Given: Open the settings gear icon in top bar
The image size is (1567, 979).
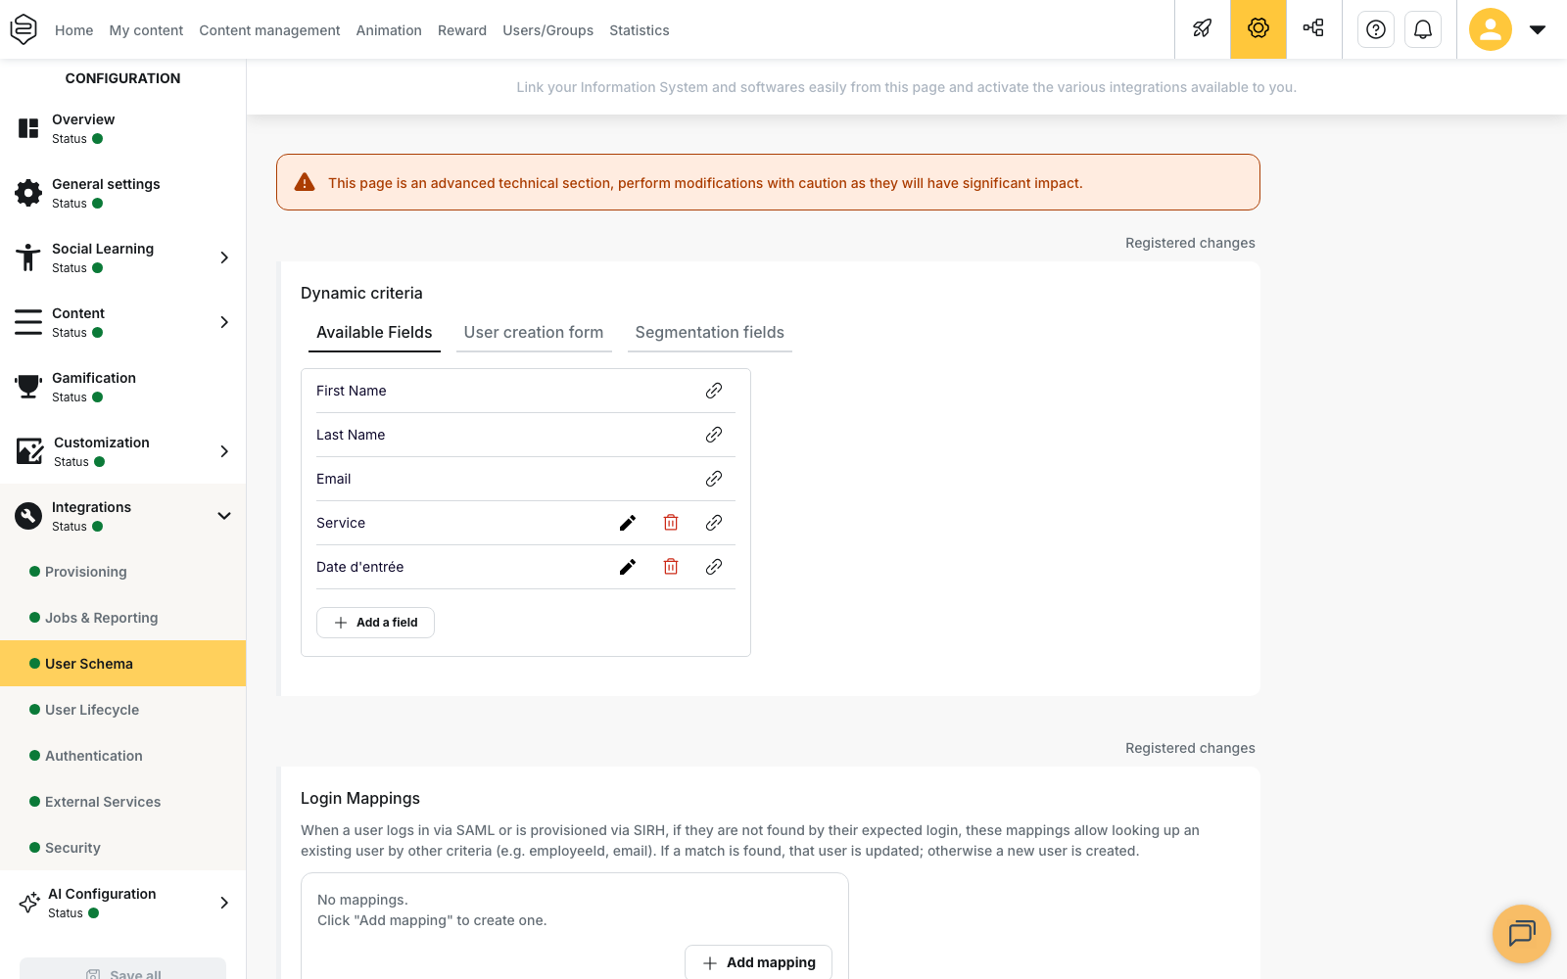Looking at the screenshot, I should pyautogui.click(x=1258, y=29).
